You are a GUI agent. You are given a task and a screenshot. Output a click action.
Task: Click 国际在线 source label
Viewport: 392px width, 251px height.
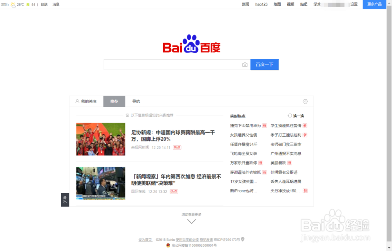click(138, 191)
